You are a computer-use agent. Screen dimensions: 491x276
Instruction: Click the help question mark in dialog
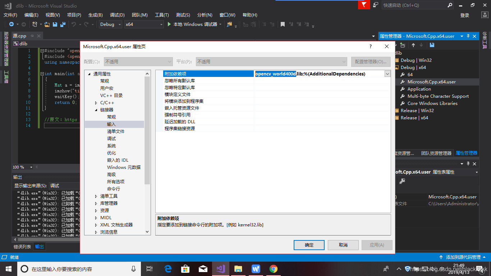point(371,47)
